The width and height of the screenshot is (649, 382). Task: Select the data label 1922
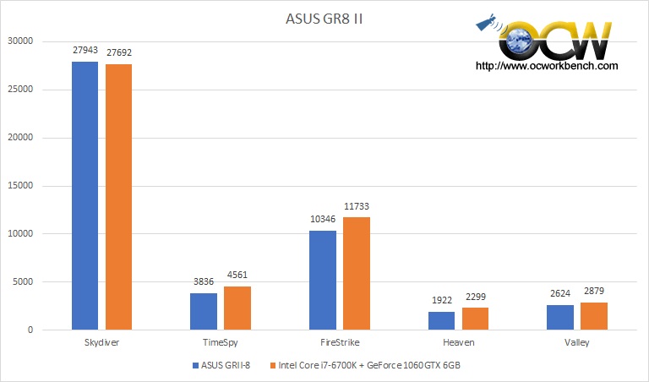click(x=442, y=300)
